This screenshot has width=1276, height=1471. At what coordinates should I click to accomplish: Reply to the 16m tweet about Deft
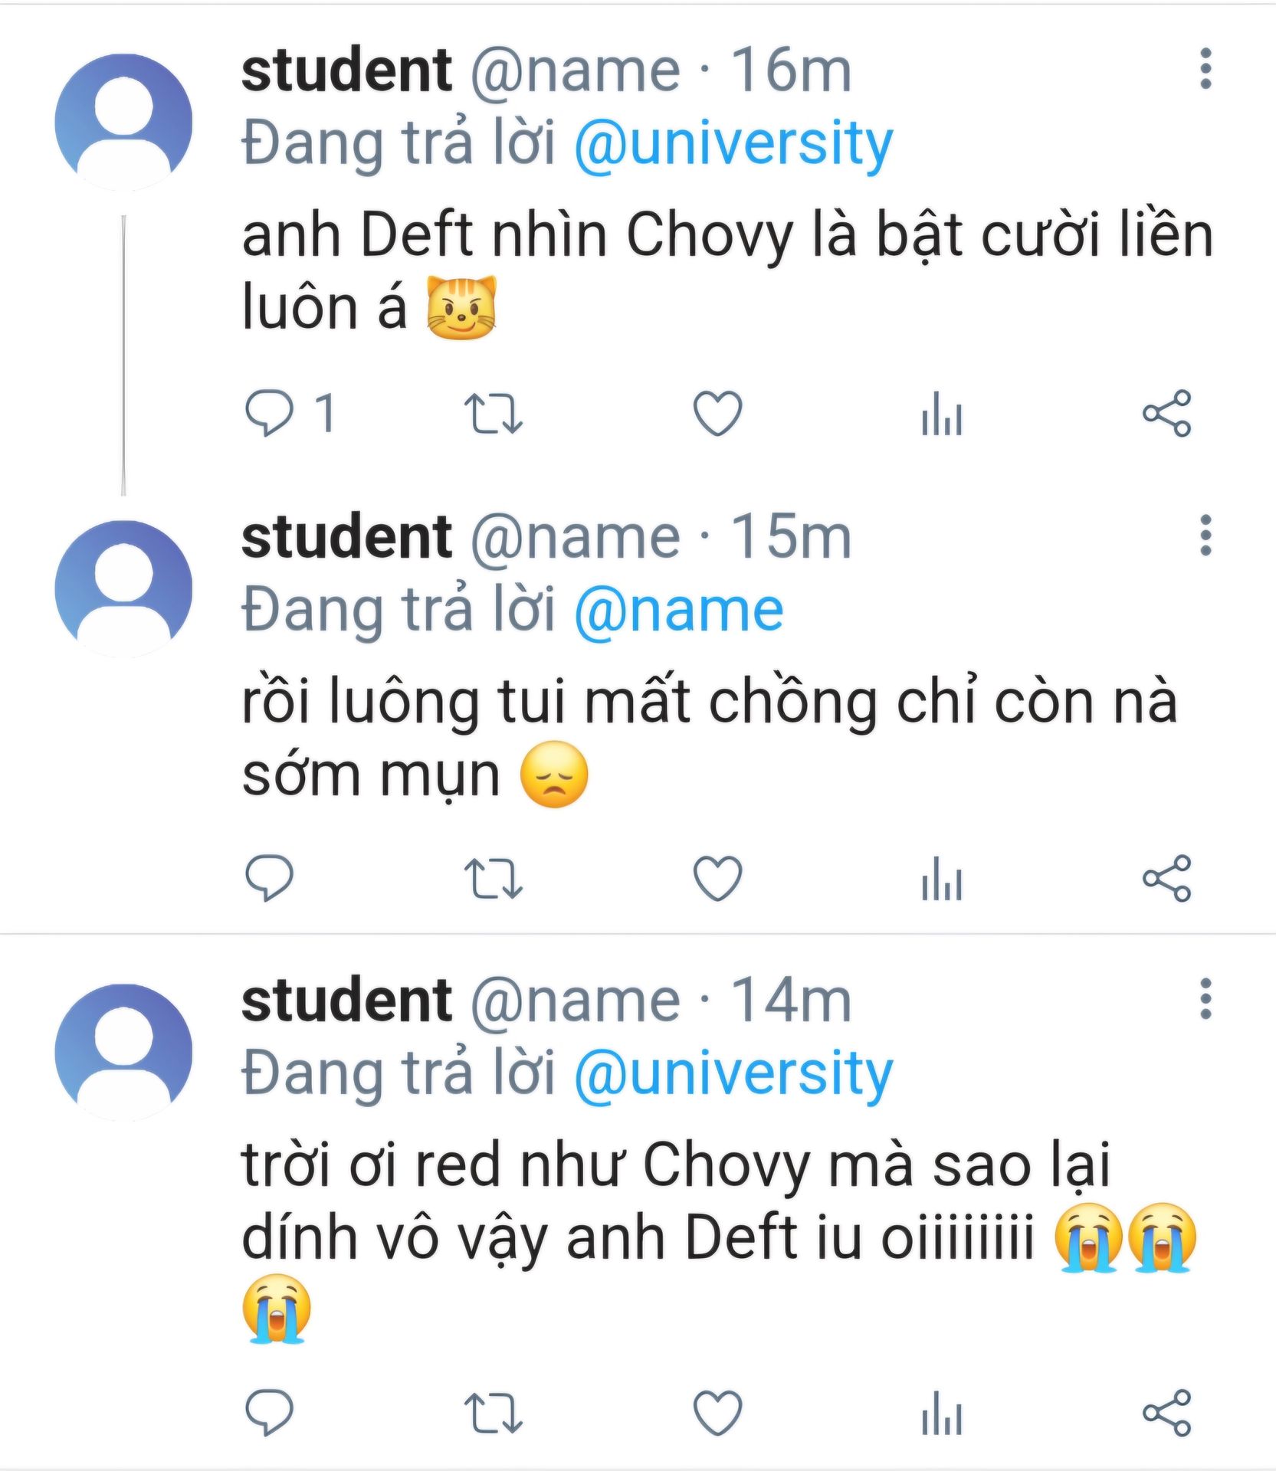[x=269, y=413]
